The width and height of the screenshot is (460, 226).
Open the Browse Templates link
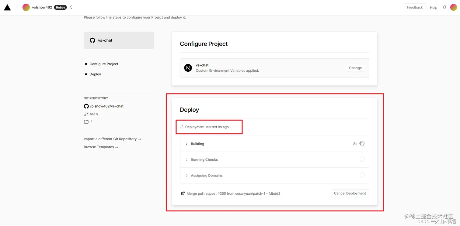[101, 147]
